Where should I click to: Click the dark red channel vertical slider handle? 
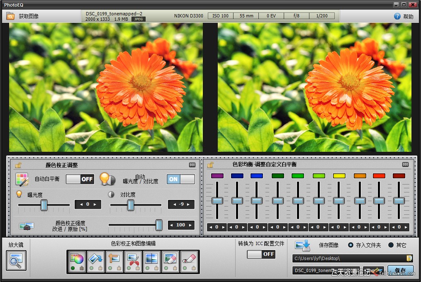click(399, 201)
